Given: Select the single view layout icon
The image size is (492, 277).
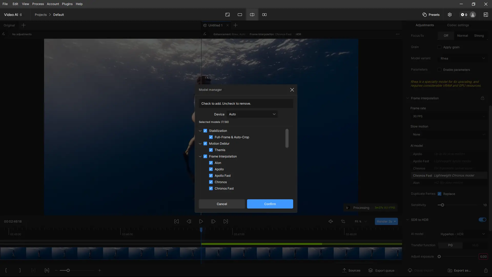Looking at the screenshot, I should (240, 15).
